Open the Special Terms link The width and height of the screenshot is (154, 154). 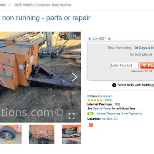(x=102, y=109)
